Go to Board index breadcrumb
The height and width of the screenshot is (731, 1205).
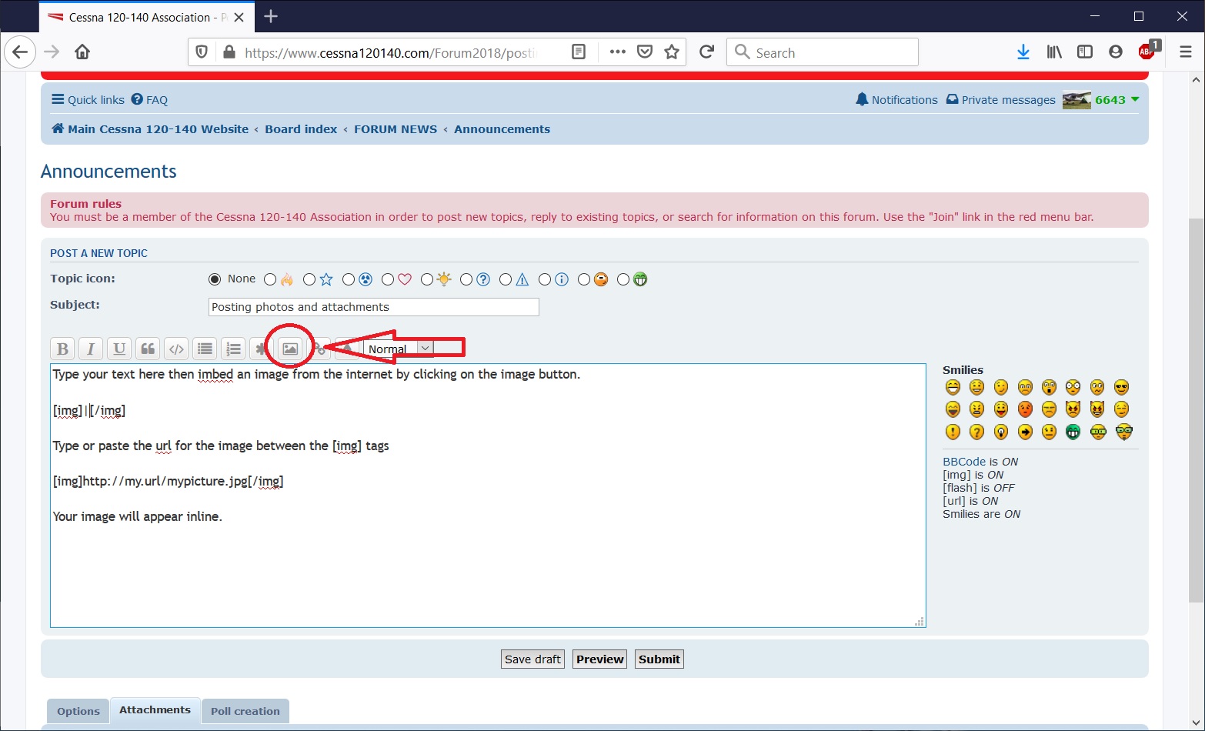(x=301, y=129)
